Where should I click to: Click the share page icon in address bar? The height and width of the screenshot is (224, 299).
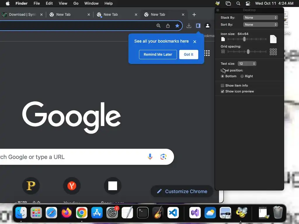(168, 26)
